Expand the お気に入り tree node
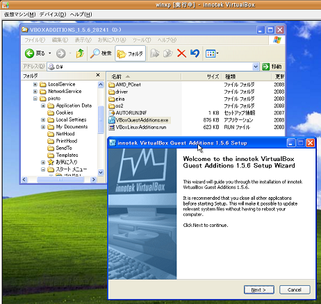The image size is (321, 304). (x=43, y=162)
